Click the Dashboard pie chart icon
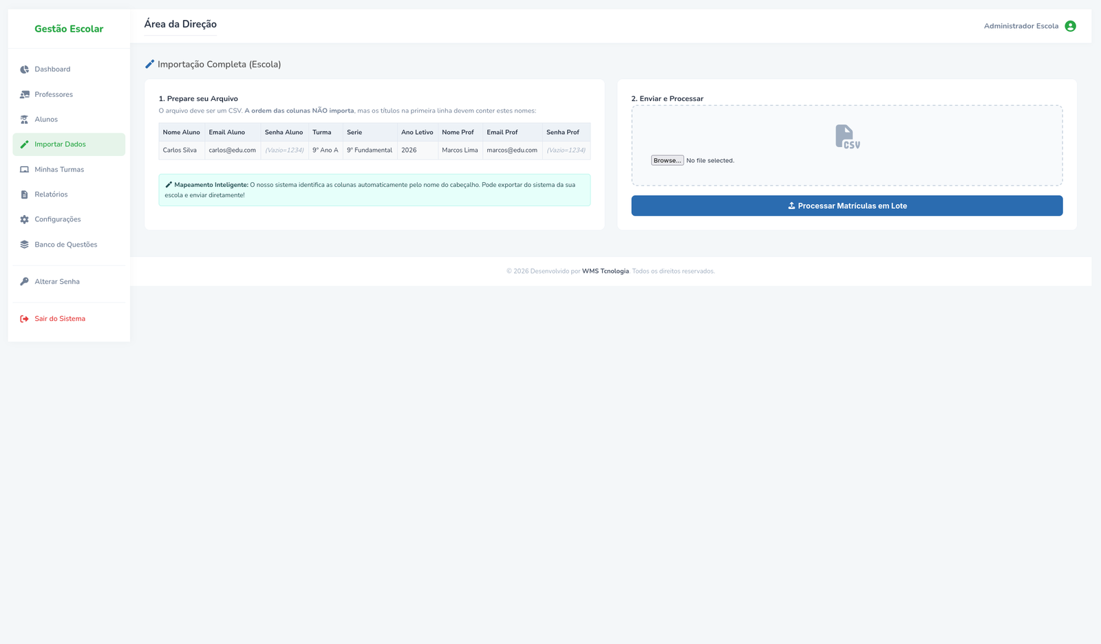Screen dimensions: 1101x644 coord(24,69)
